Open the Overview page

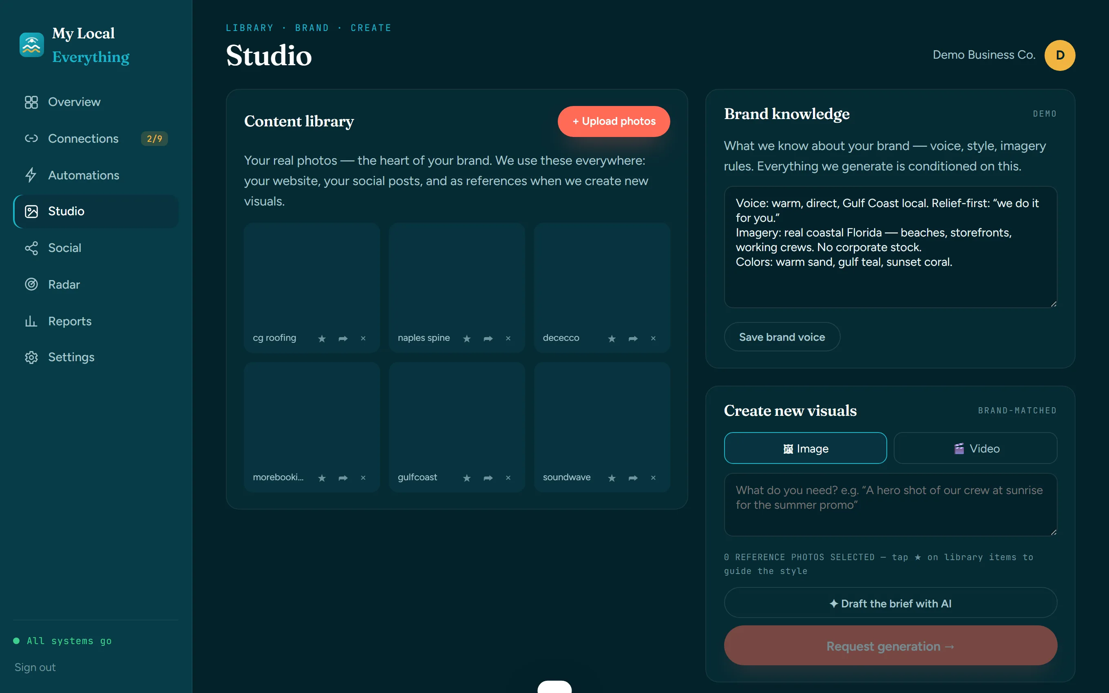(96, 102)
